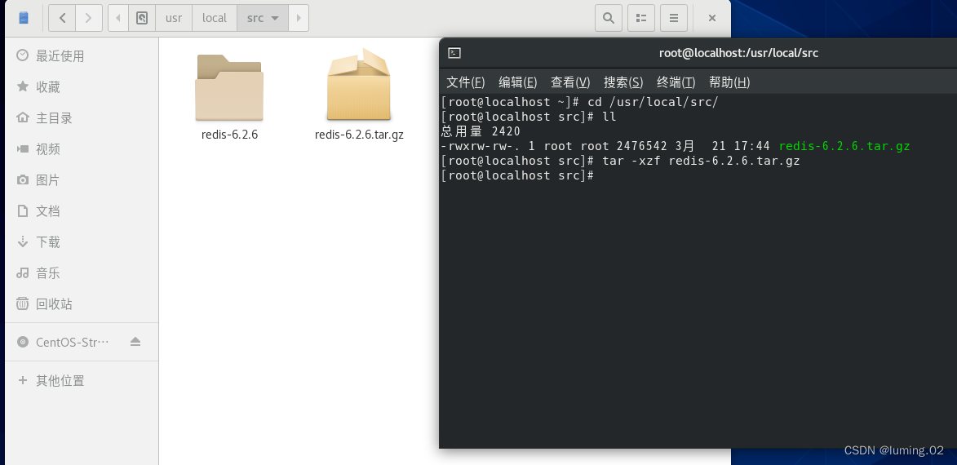Open Trash (回收站) in sidebar

click(81, 303)
